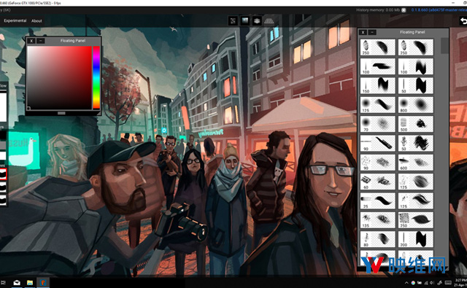
Task: Pick a shade in the red color square
Action: click(x=59, y=78)
